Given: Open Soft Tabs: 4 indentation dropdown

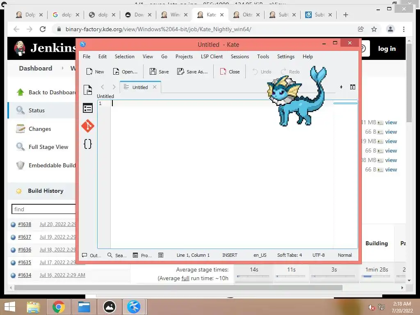Looking at the screenshot, I should [x=290, y=255].
